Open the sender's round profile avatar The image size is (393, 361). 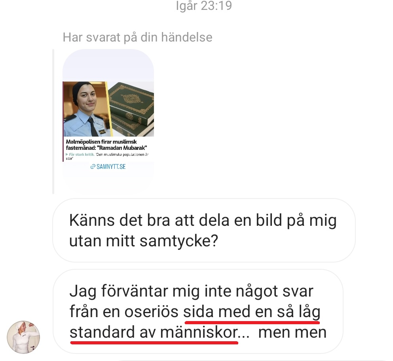(23, 337)
